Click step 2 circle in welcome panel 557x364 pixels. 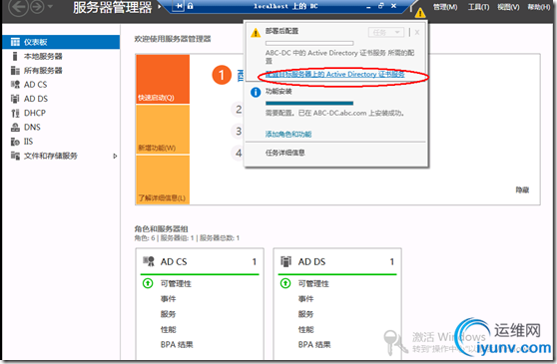238,110
